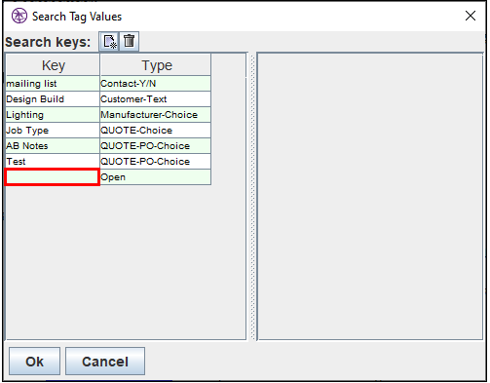Image resolution: width=490 pixels, height=383 pixels.
Task: Click the "Contact-Y/N" type cell
Action: (156, 84)
